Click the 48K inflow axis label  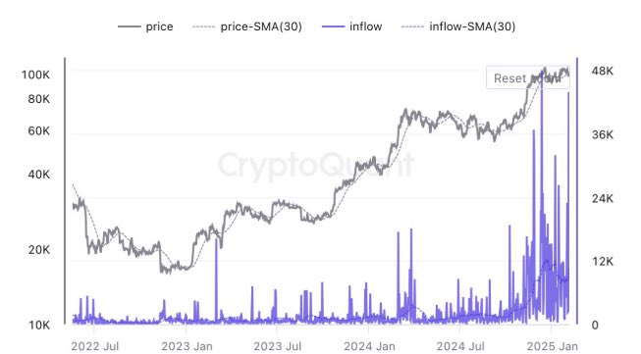[x=602, y=71]
